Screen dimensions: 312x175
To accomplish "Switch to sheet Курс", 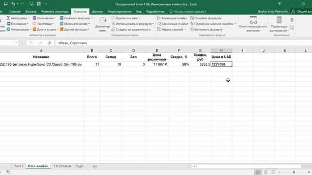I will [x=80, y=166].
